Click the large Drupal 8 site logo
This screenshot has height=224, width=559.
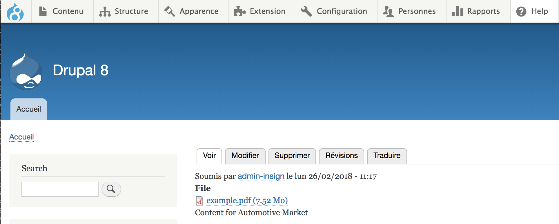point(26,71)
